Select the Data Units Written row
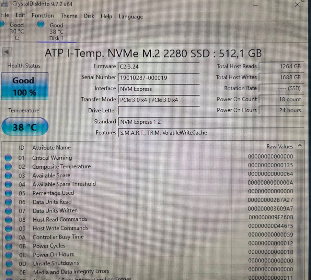 coord(150,210)
